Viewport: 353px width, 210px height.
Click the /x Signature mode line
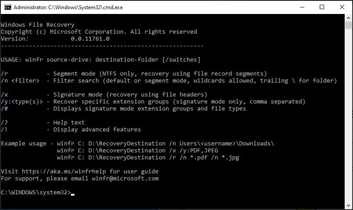click(x=104, y=94)
